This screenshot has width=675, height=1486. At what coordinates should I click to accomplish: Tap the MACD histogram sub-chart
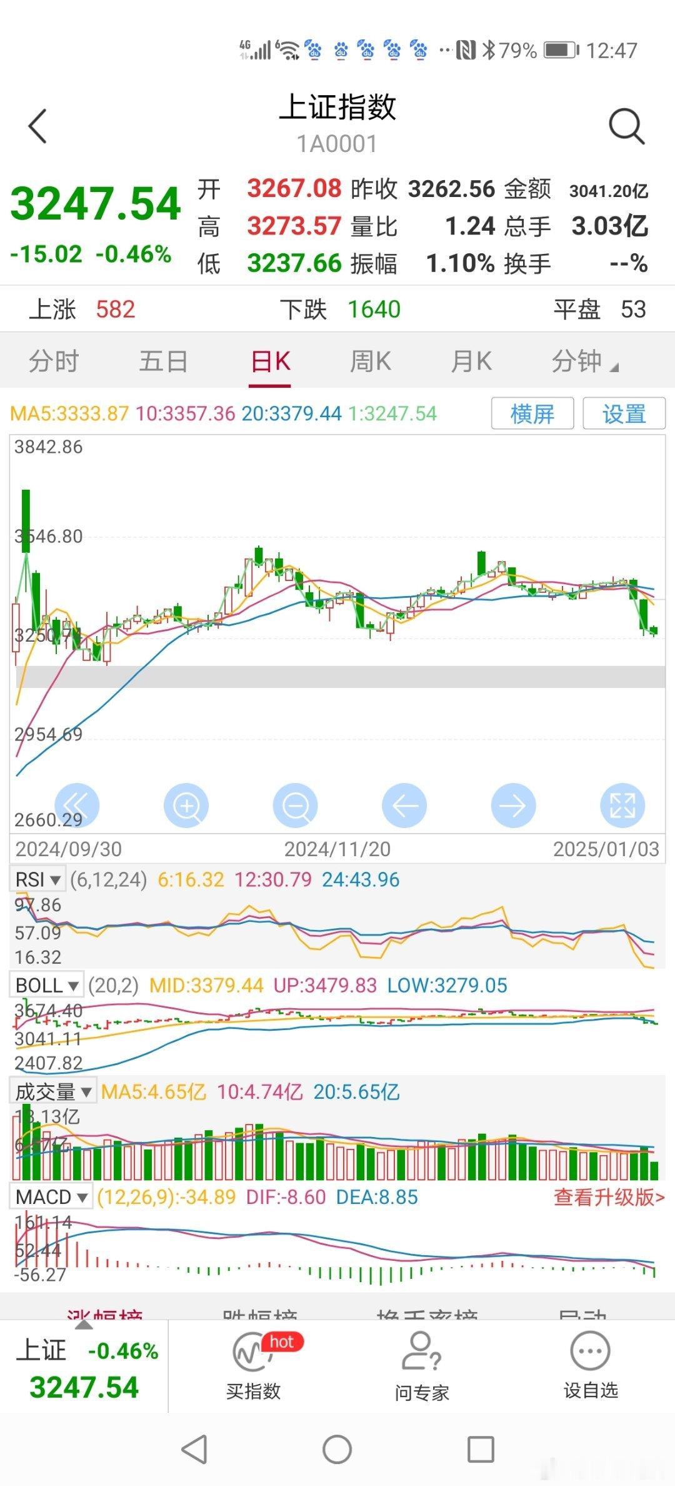pyautogui.click(x=337, y=1248)
